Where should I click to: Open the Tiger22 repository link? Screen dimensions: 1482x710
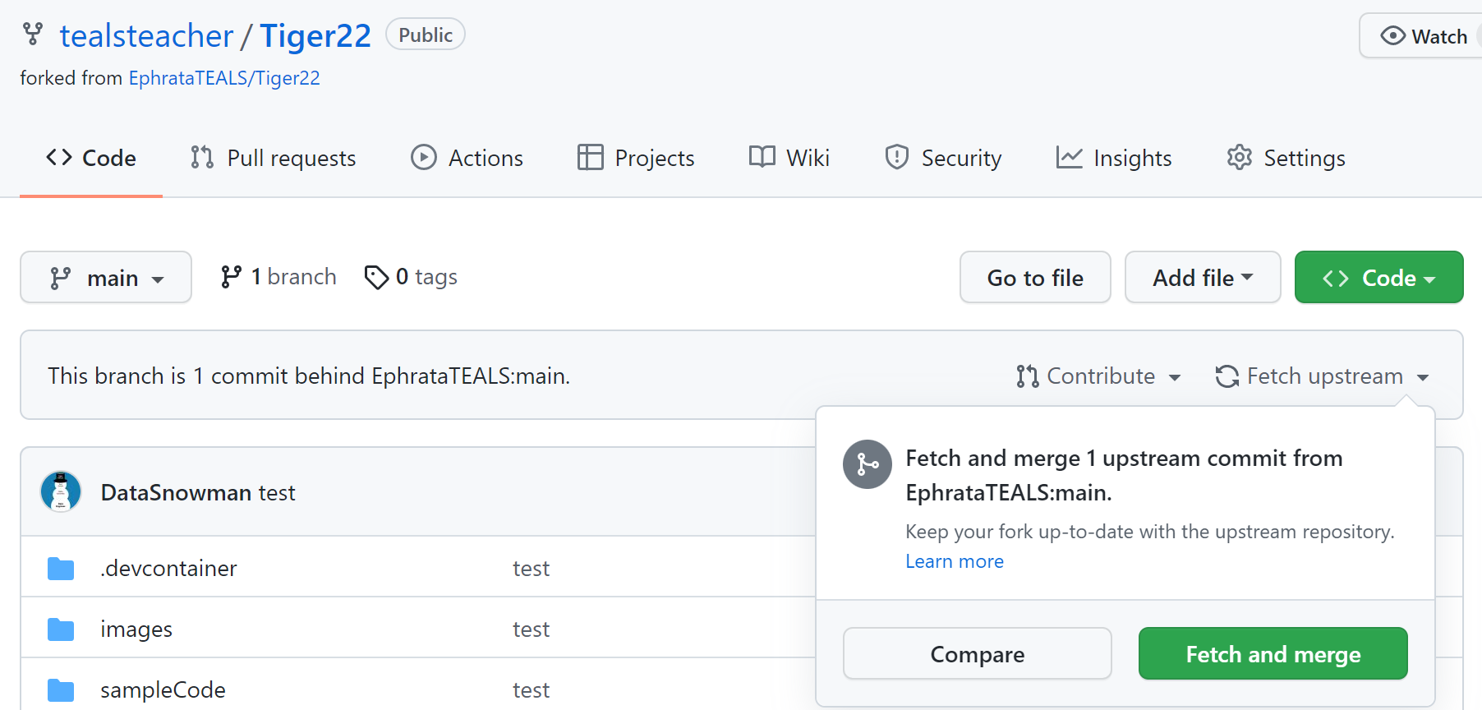tap(315, 35)
